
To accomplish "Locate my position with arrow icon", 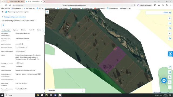I will (x=170, y=67).
